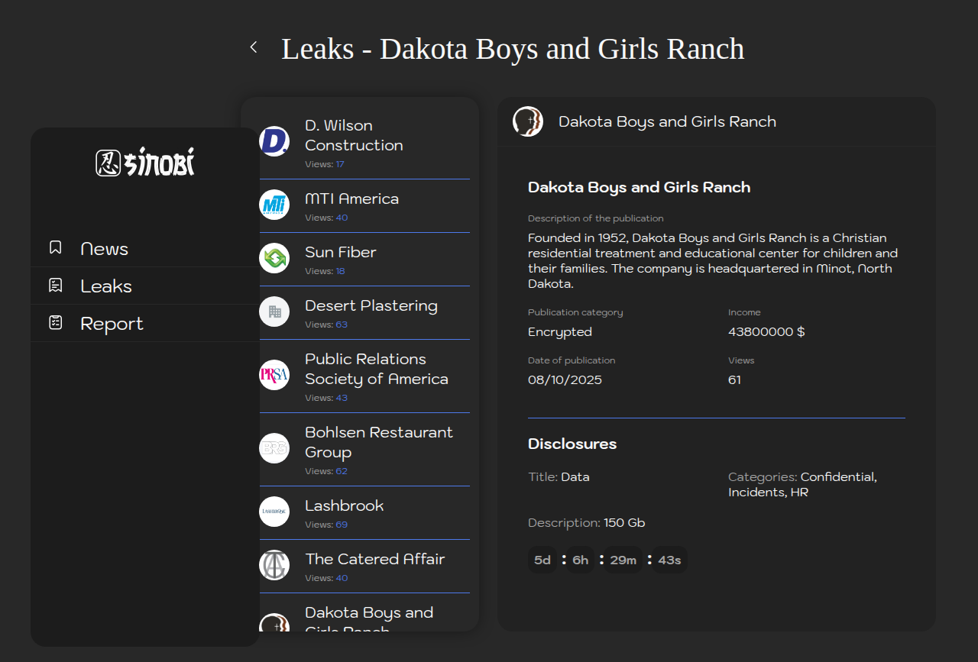This screenshot has width=978, height=662.
Task: Click the MTI America logo icon
Action: pos(274,205)
